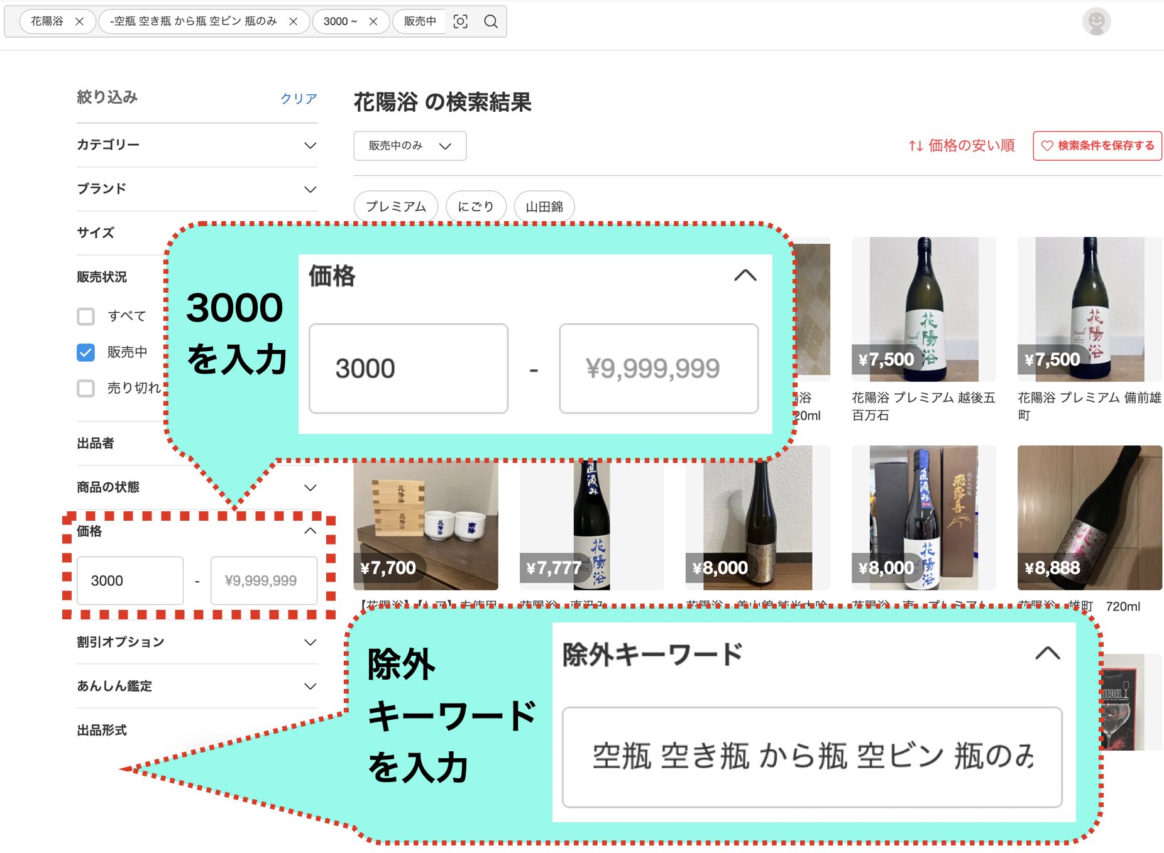The width and height of the screenshot is (1164, 853).
Task: Click the sort arrows icon beside 価格の安い順
Action: pyautogui.click(x=916, y=146)
